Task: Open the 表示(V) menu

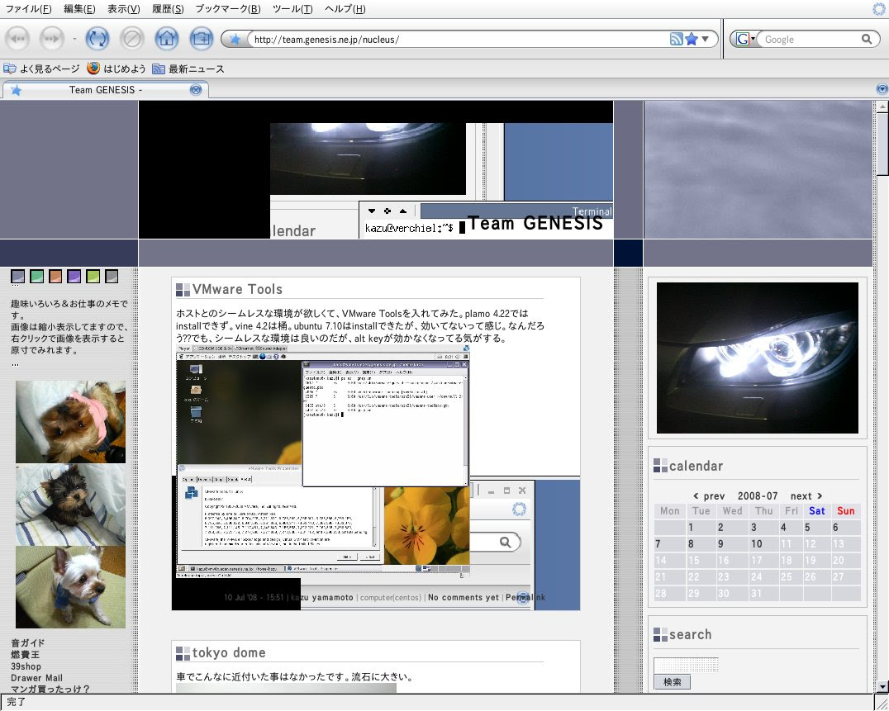Action: tap(124, 9)
